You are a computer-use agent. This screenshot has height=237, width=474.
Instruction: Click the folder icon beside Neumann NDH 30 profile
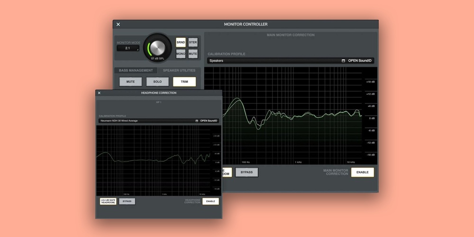pos(197,121)
